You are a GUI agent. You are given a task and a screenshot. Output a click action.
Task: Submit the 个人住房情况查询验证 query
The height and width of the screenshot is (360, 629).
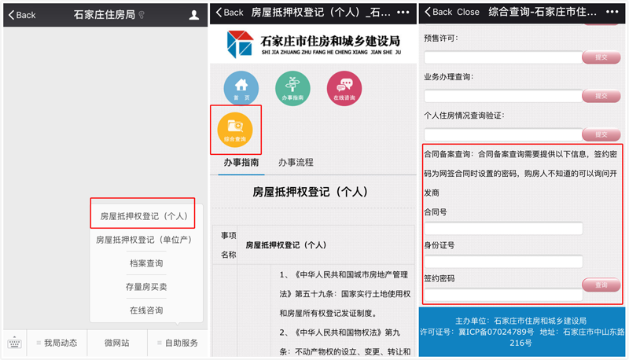[601, 134]
